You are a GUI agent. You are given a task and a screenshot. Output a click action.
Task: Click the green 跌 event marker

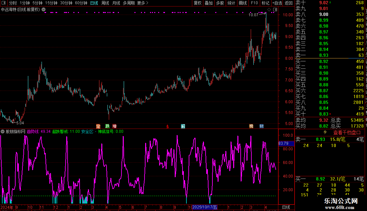[x=108, y=126]
